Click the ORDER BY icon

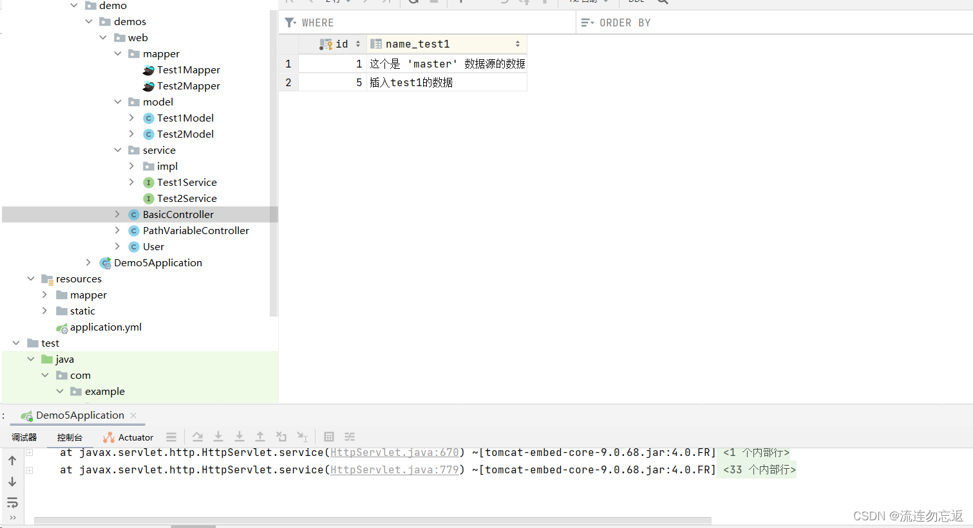coord(588,22)
